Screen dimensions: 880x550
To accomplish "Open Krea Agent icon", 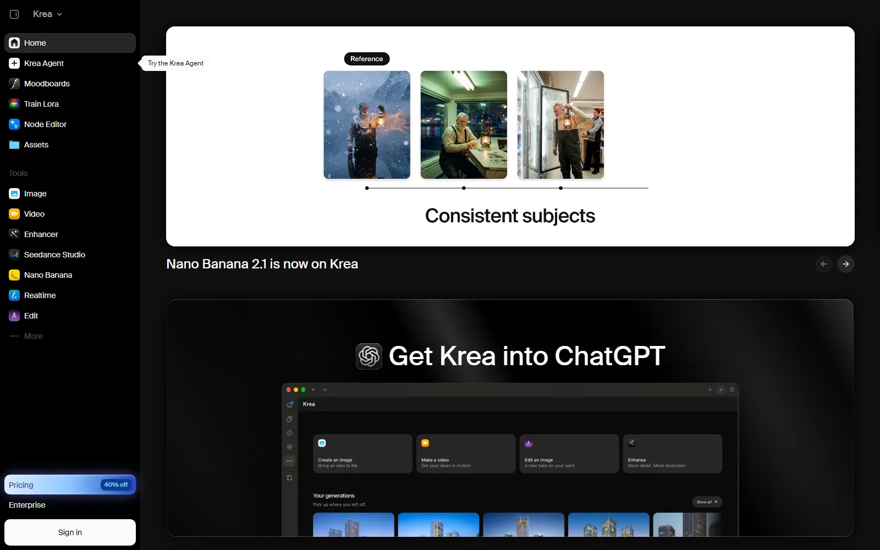I will coord(14,63).
